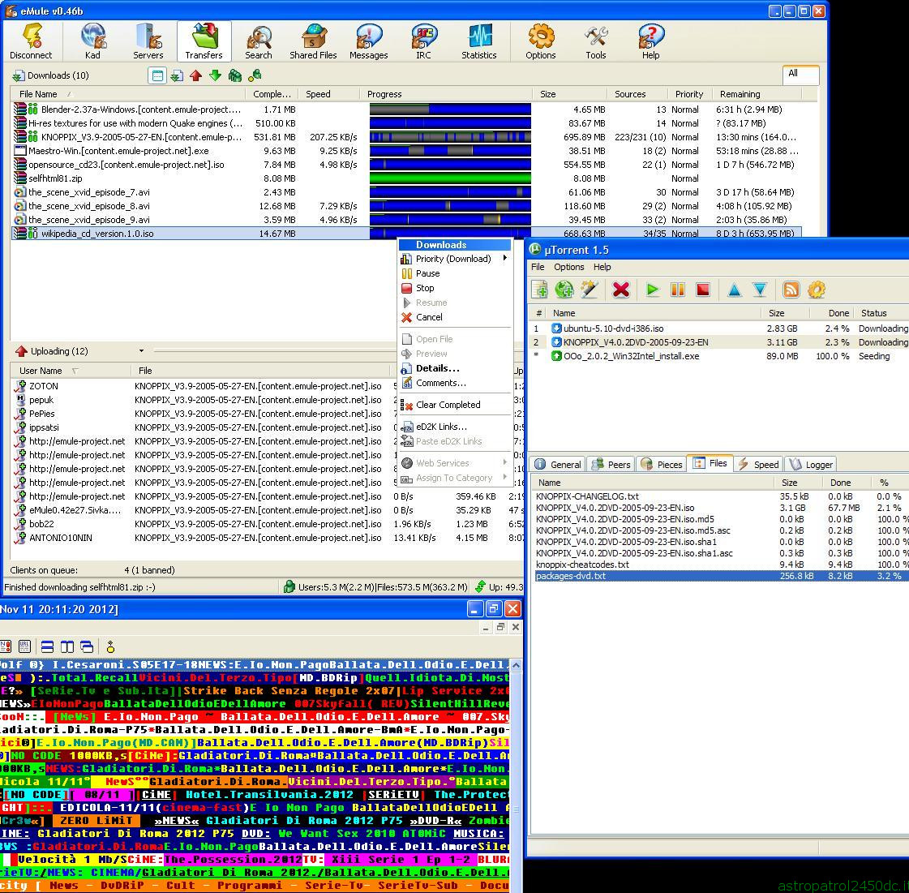Screen dimensions: 909x893
Task: Select selfhtml81.zip download row
Action: (405, 178)
